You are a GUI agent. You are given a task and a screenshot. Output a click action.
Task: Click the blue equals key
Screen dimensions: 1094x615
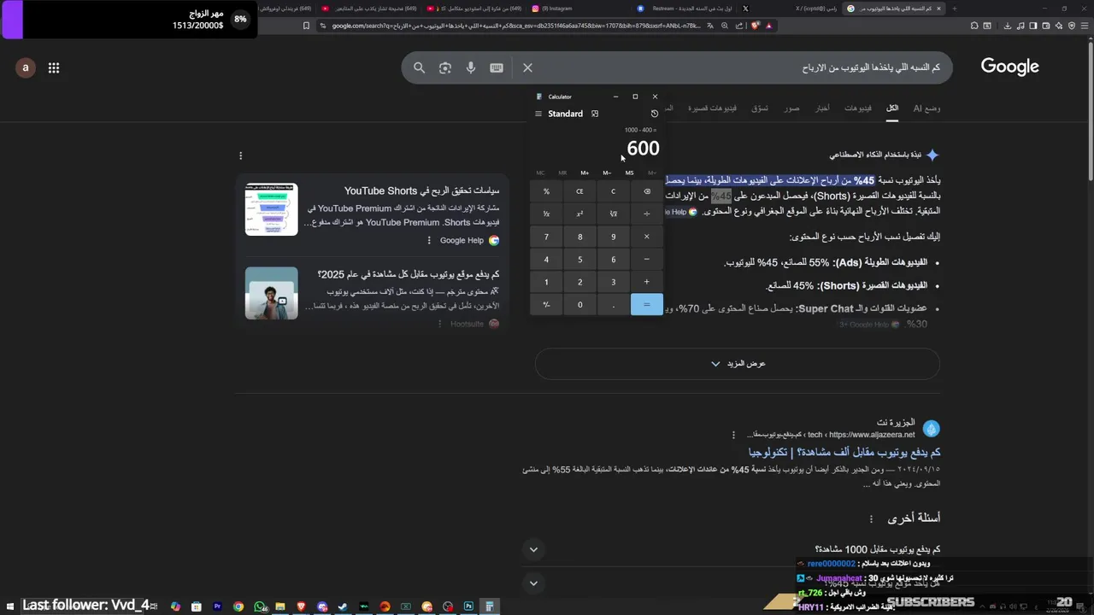click(647, 304)
